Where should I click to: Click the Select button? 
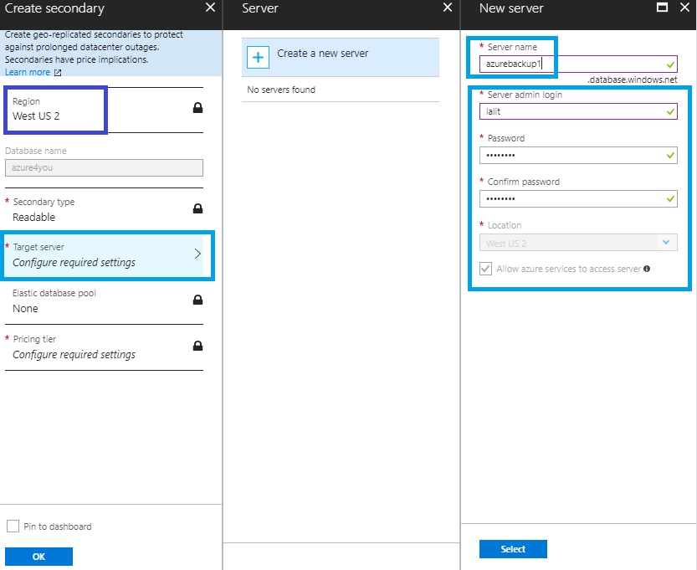click(513, 549)
